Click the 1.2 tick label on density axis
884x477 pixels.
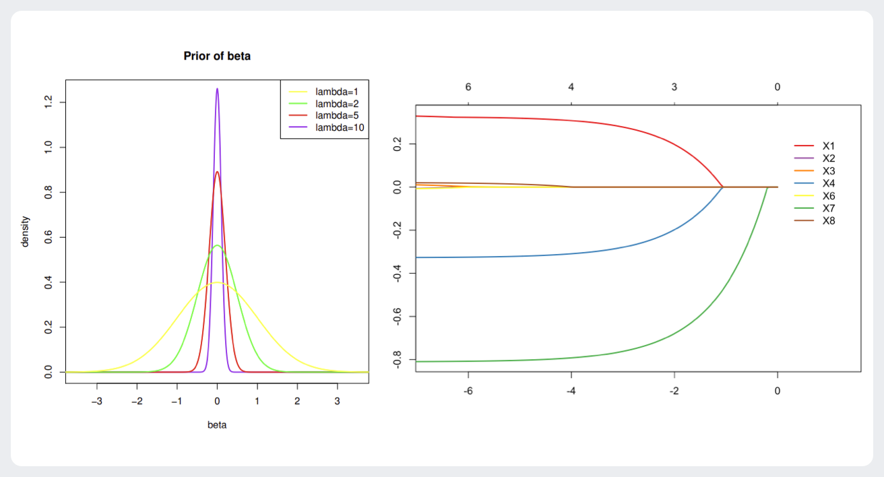click(x=49, y=102)
